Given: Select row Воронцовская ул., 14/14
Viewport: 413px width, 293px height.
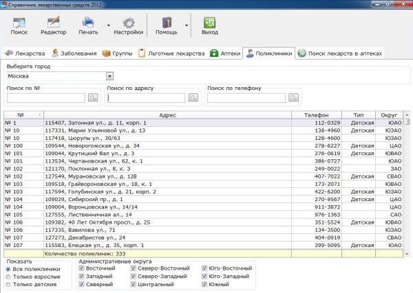Looking at the screenshot, I should coord(203,207).
